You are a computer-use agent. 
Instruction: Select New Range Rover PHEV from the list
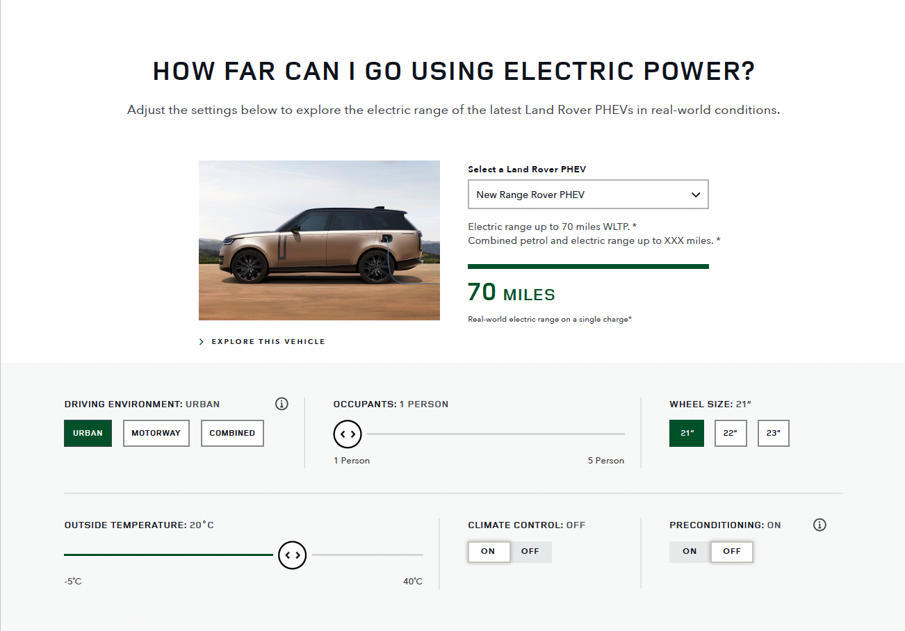(x=588, y=194)
